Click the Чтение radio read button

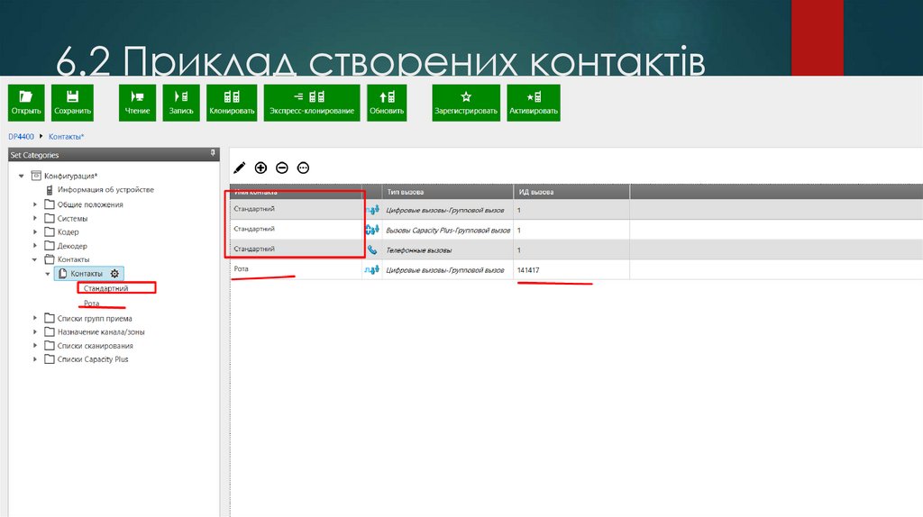[x=137, y=103]
